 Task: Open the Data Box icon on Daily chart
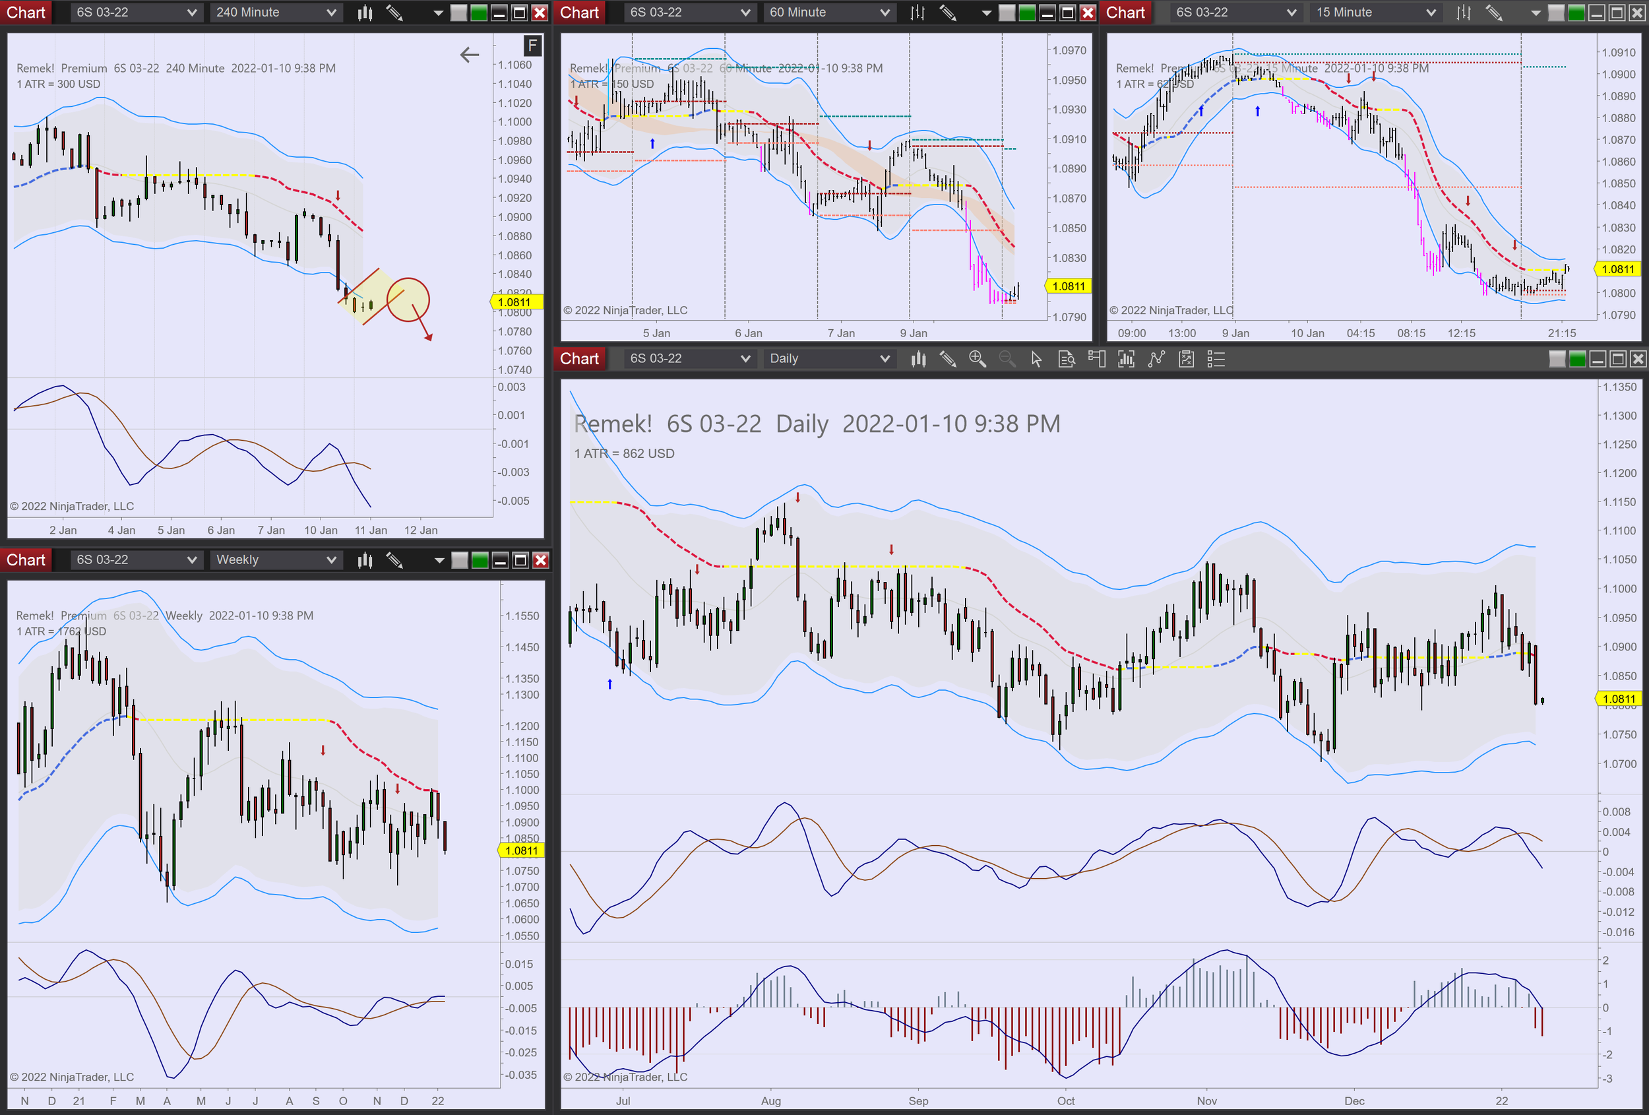click(1066, 359)
